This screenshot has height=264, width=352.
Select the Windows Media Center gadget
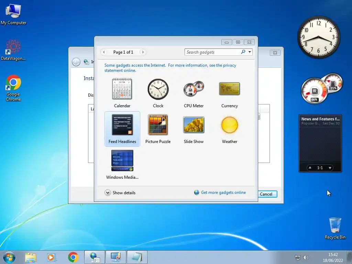(x=122, y=165)
